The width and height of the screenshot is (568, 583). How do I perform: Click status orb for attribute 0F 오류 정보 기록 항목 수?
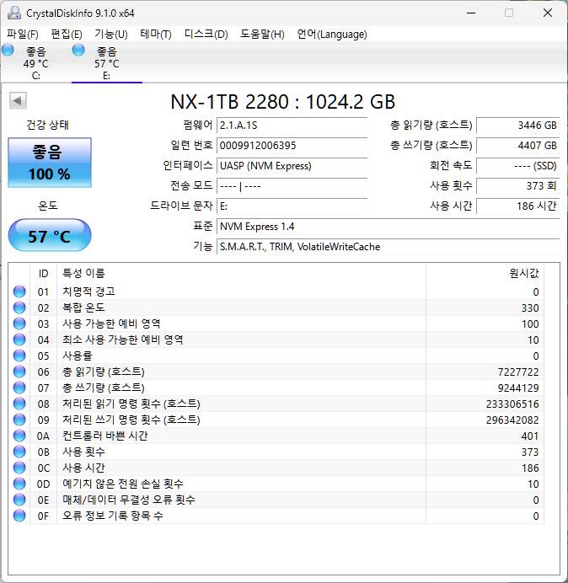tap(19, 516)
